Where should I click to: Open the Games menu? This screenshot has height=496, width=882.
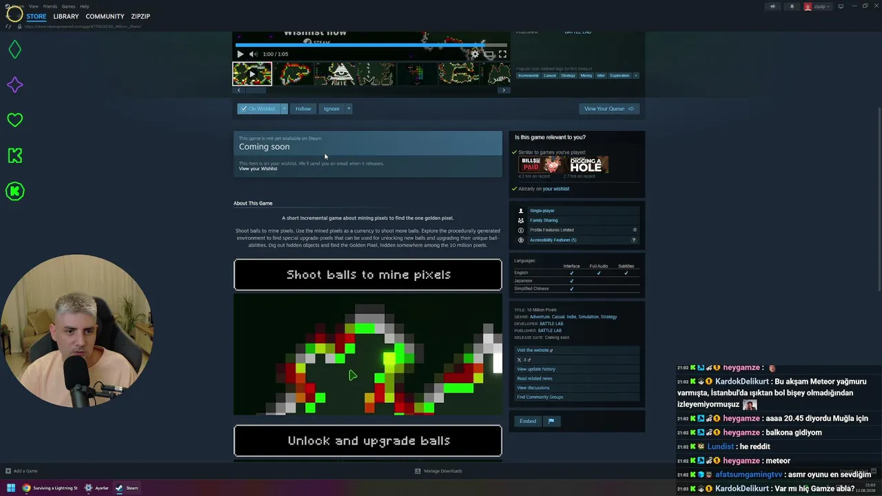tap(69, 6)
